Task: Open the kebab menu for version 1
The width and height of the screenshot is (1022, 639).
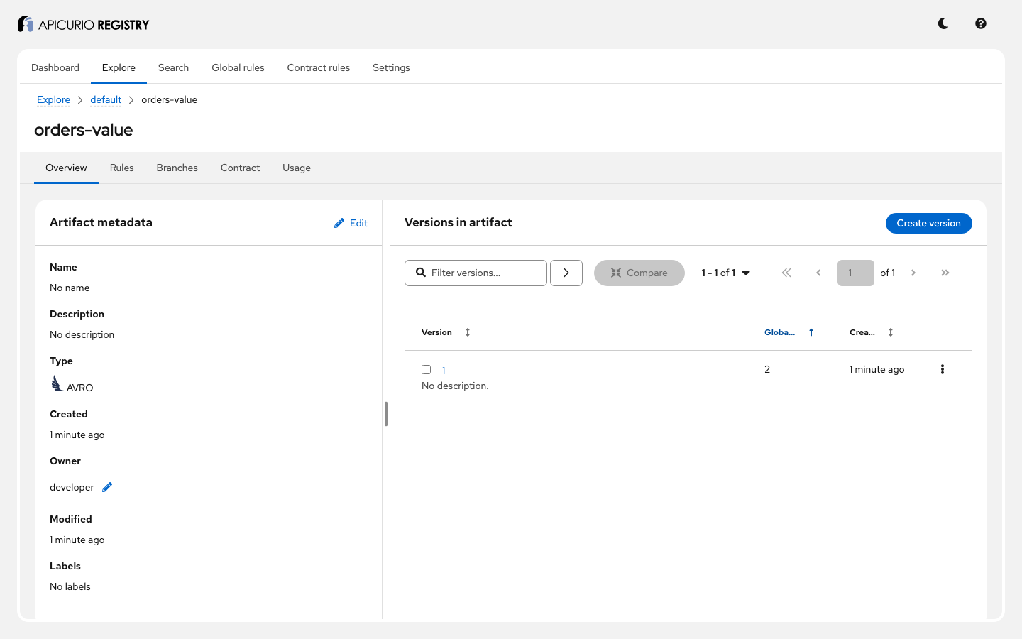Action: point(943,369)
